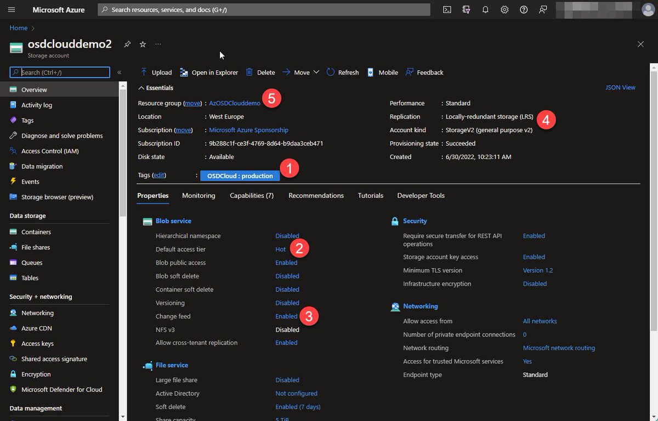Open the more options ellipsis beside title
This screenshot has width=658, height=421.
(158, 44)
